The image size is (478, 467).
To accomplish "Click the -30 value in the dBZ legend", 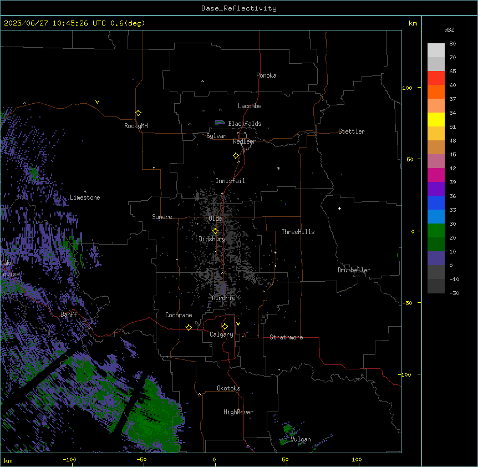I will 454,293.
